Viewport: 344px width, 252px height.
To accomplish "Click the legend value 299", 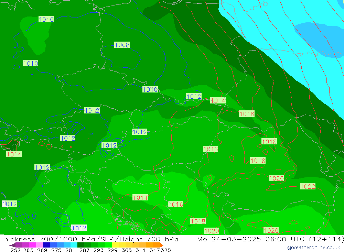I will pos(112,250).
